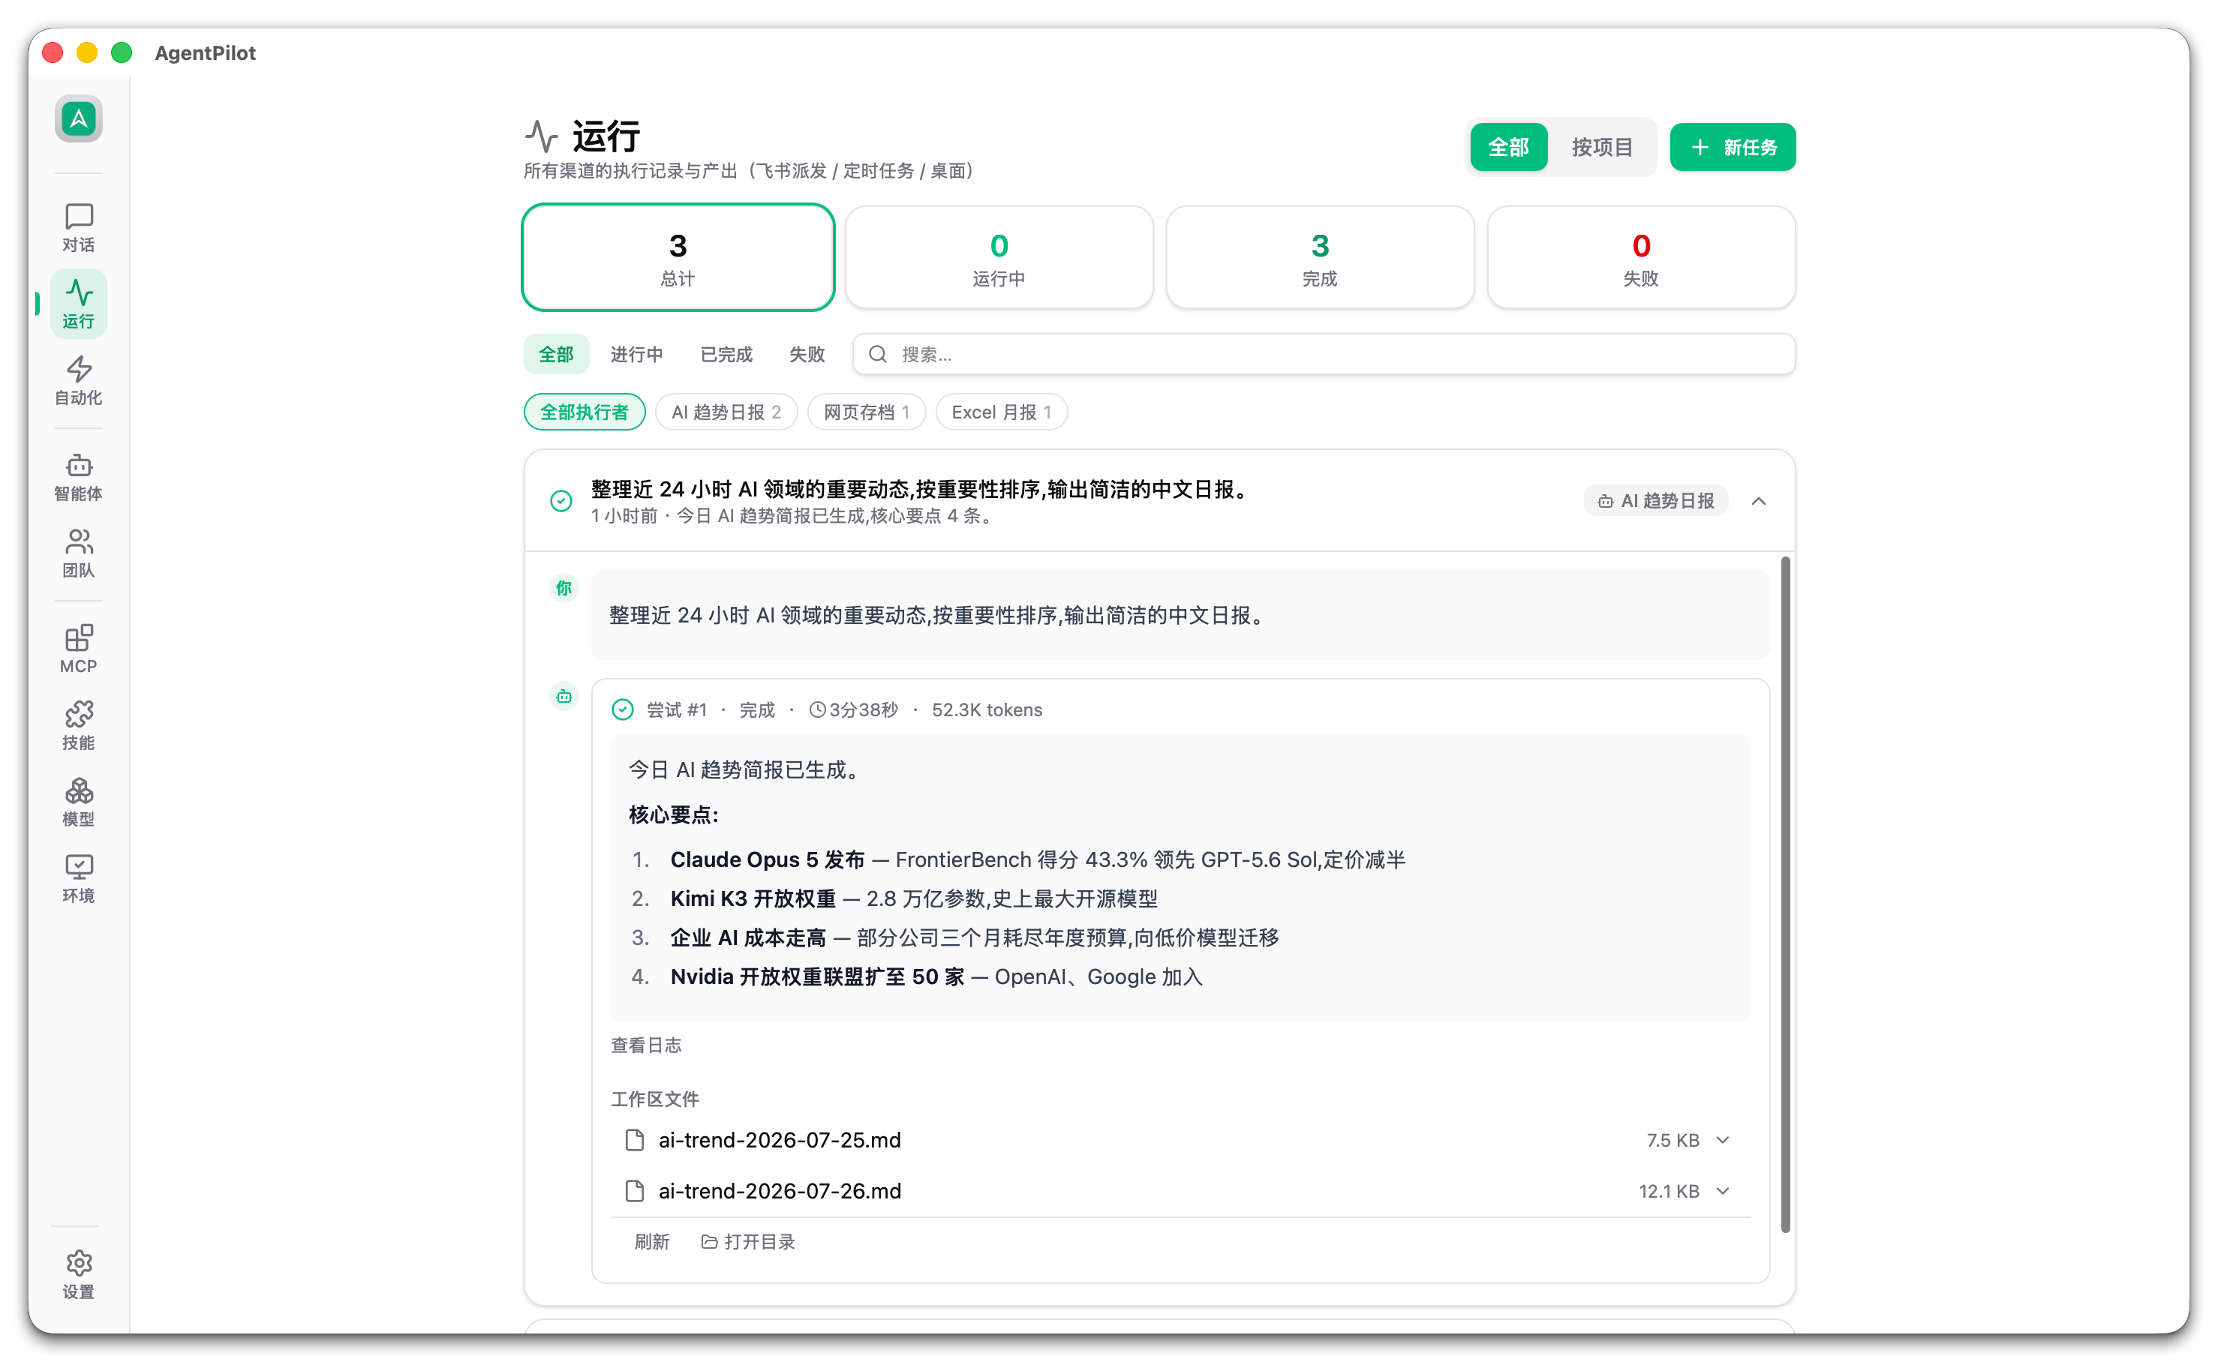Image resolution: width=2218 pixels, height=1371 pixels.
Task: Click the search magnifier icon
Action: pyautogui.click(x=877, y=355)
